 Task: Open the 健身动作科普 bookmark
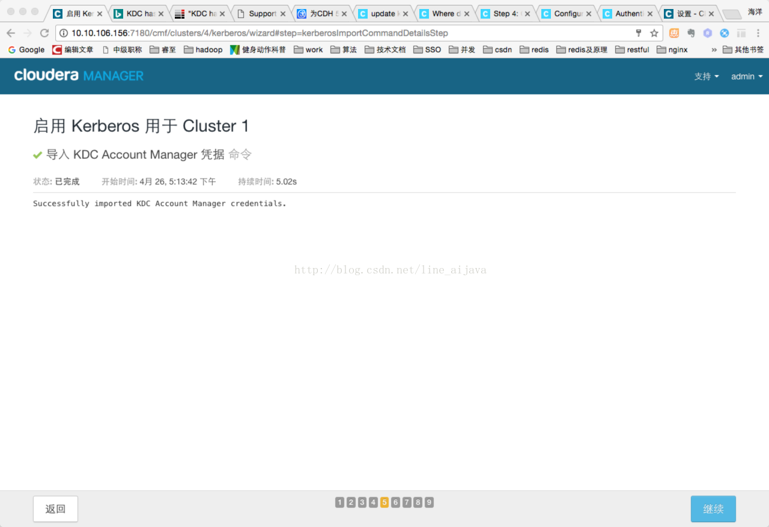tap(258, 50)
